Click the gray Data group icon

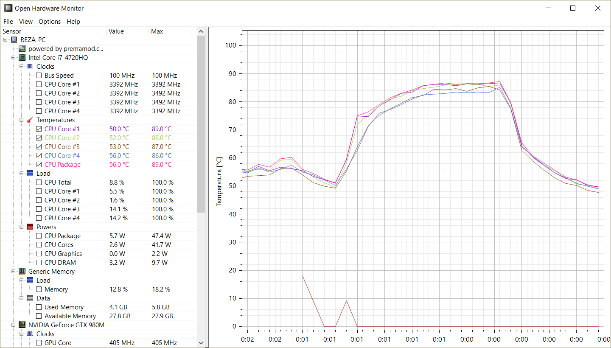[30, 298]
